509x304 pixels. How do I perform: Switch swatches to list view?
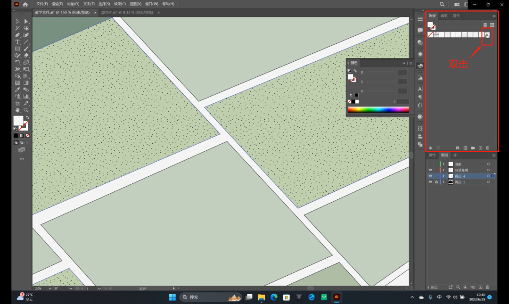point(485,25)
